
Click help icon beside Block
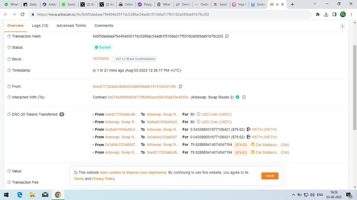(x=9, y=59)
